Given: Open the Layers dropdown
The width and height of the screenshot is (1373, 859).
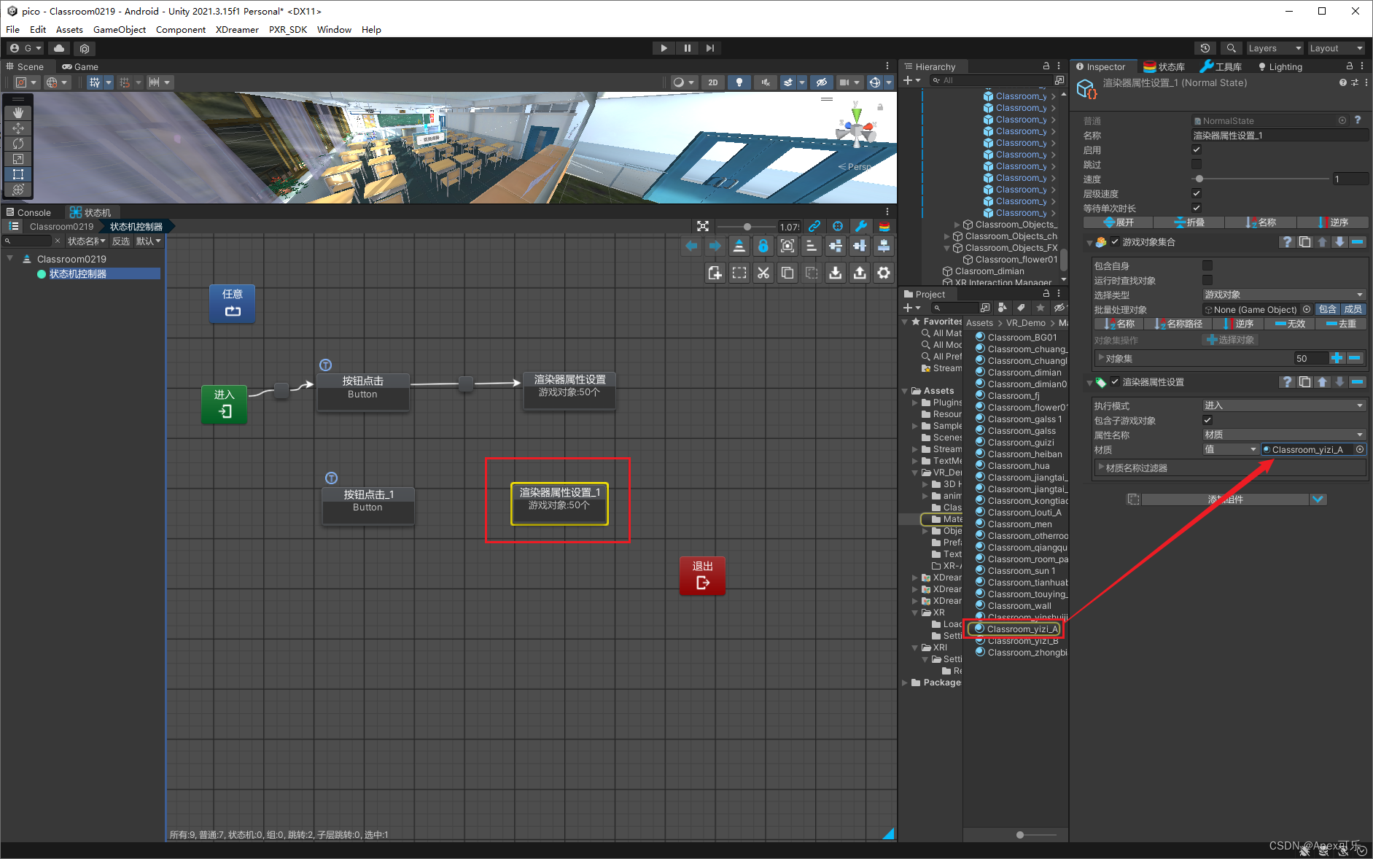Looking at the screenshot, I should point(1274,48).
